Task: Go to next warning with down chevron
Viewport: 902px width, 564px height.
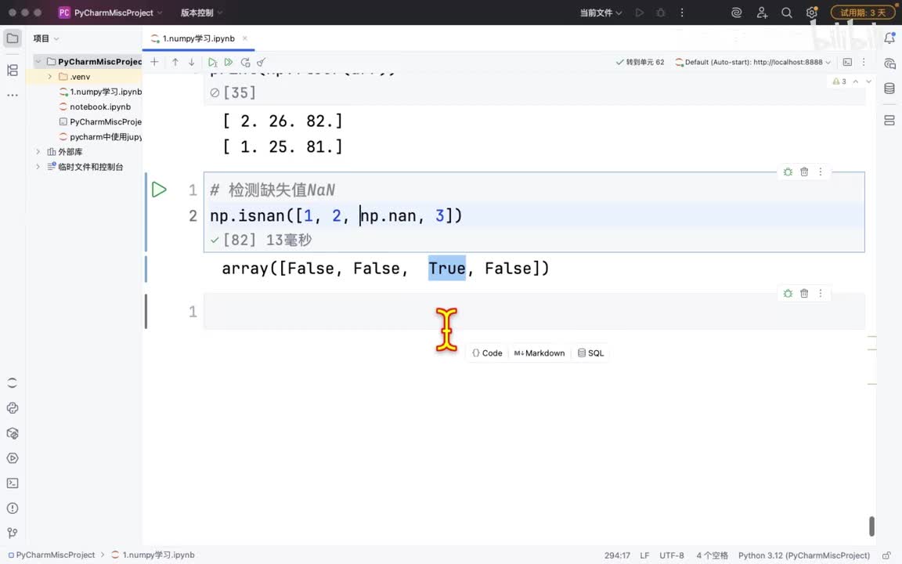Action: (x=868, y=81)
